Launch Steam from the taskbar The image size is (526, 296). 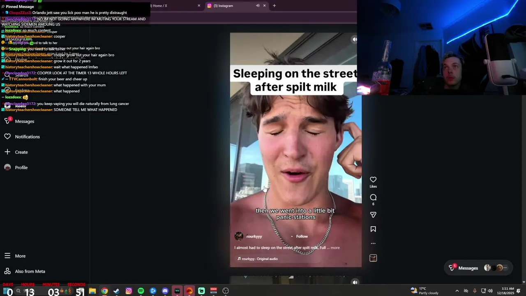(x=117, y=291)
